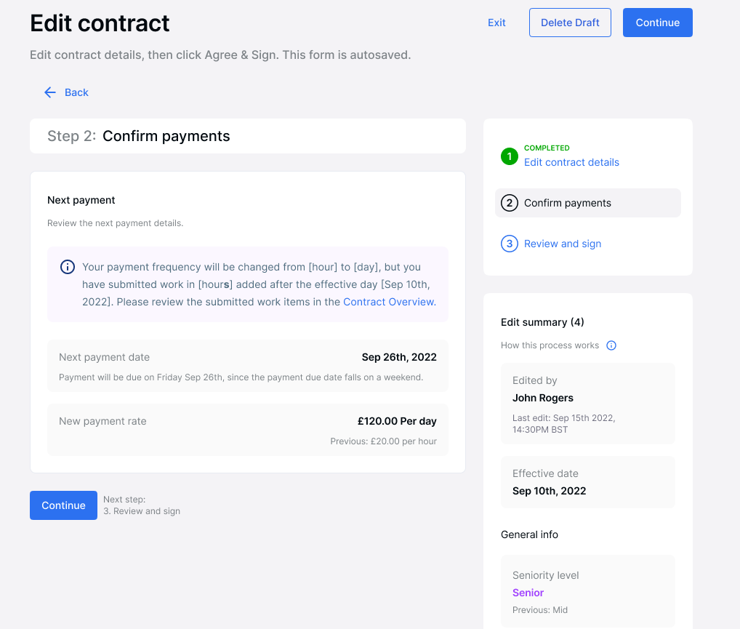Click the Exit link
Image resolution: width=740 pixels, height=629 pixels.
(x=496, y=23)
